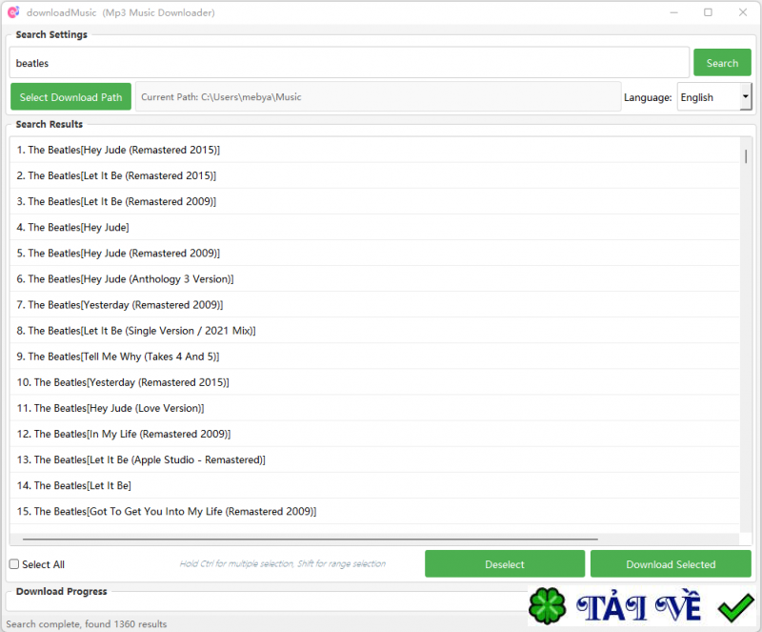Select result 6 Hey Jude (Anthology 3 Version)
This screenshot has width=762, height=632.
tap(374, 278)
